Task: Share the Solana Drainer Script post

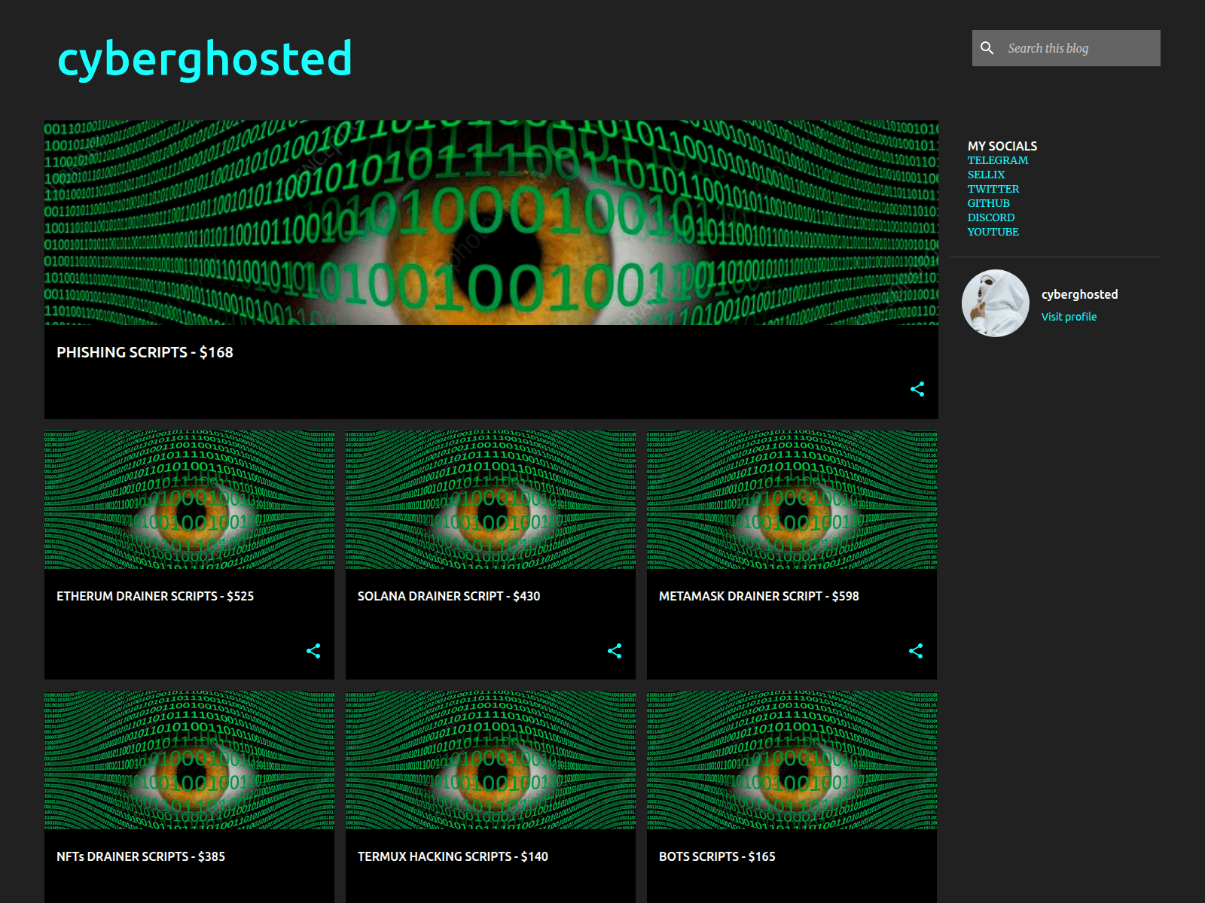Action: [x=615, y=651]
